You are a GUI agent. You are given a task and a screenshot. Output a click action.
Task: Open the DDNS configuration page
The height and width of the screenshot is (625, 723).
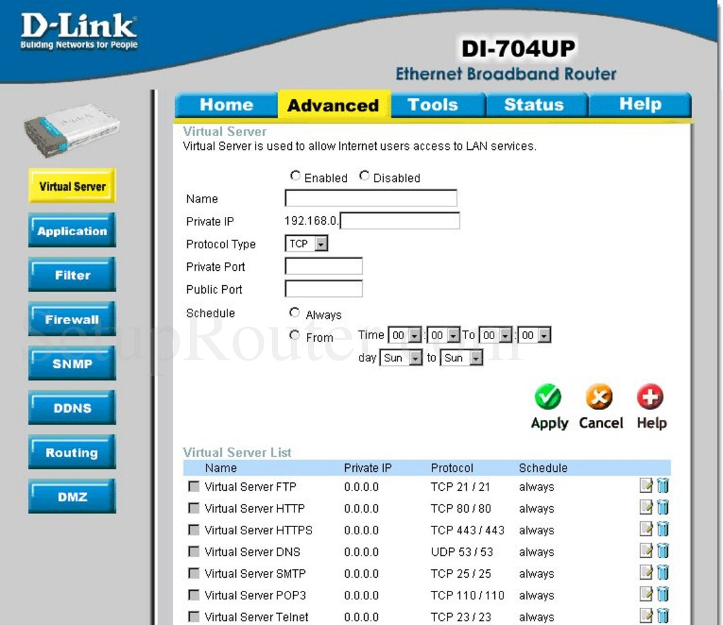point(72,407)
